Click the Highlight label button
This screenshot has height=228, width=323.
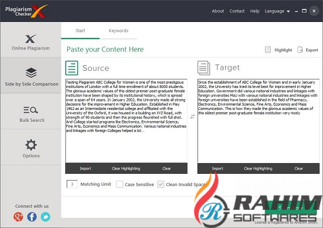click(x=283, y=50)
